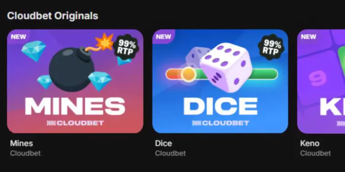345x172 pixels.
Task: Click the black bomb icon on Mines
Action: coord(71,69)
